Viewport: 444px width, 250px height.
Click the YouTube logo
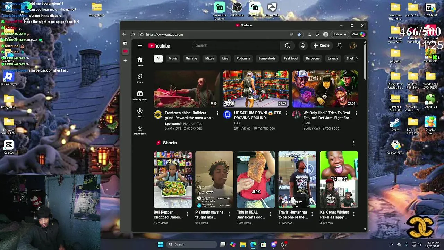[x=159, y=46]
